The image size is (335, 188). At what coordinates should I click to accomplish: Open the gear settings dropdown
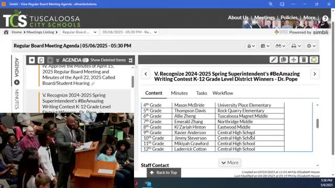(x=311, y=46)
